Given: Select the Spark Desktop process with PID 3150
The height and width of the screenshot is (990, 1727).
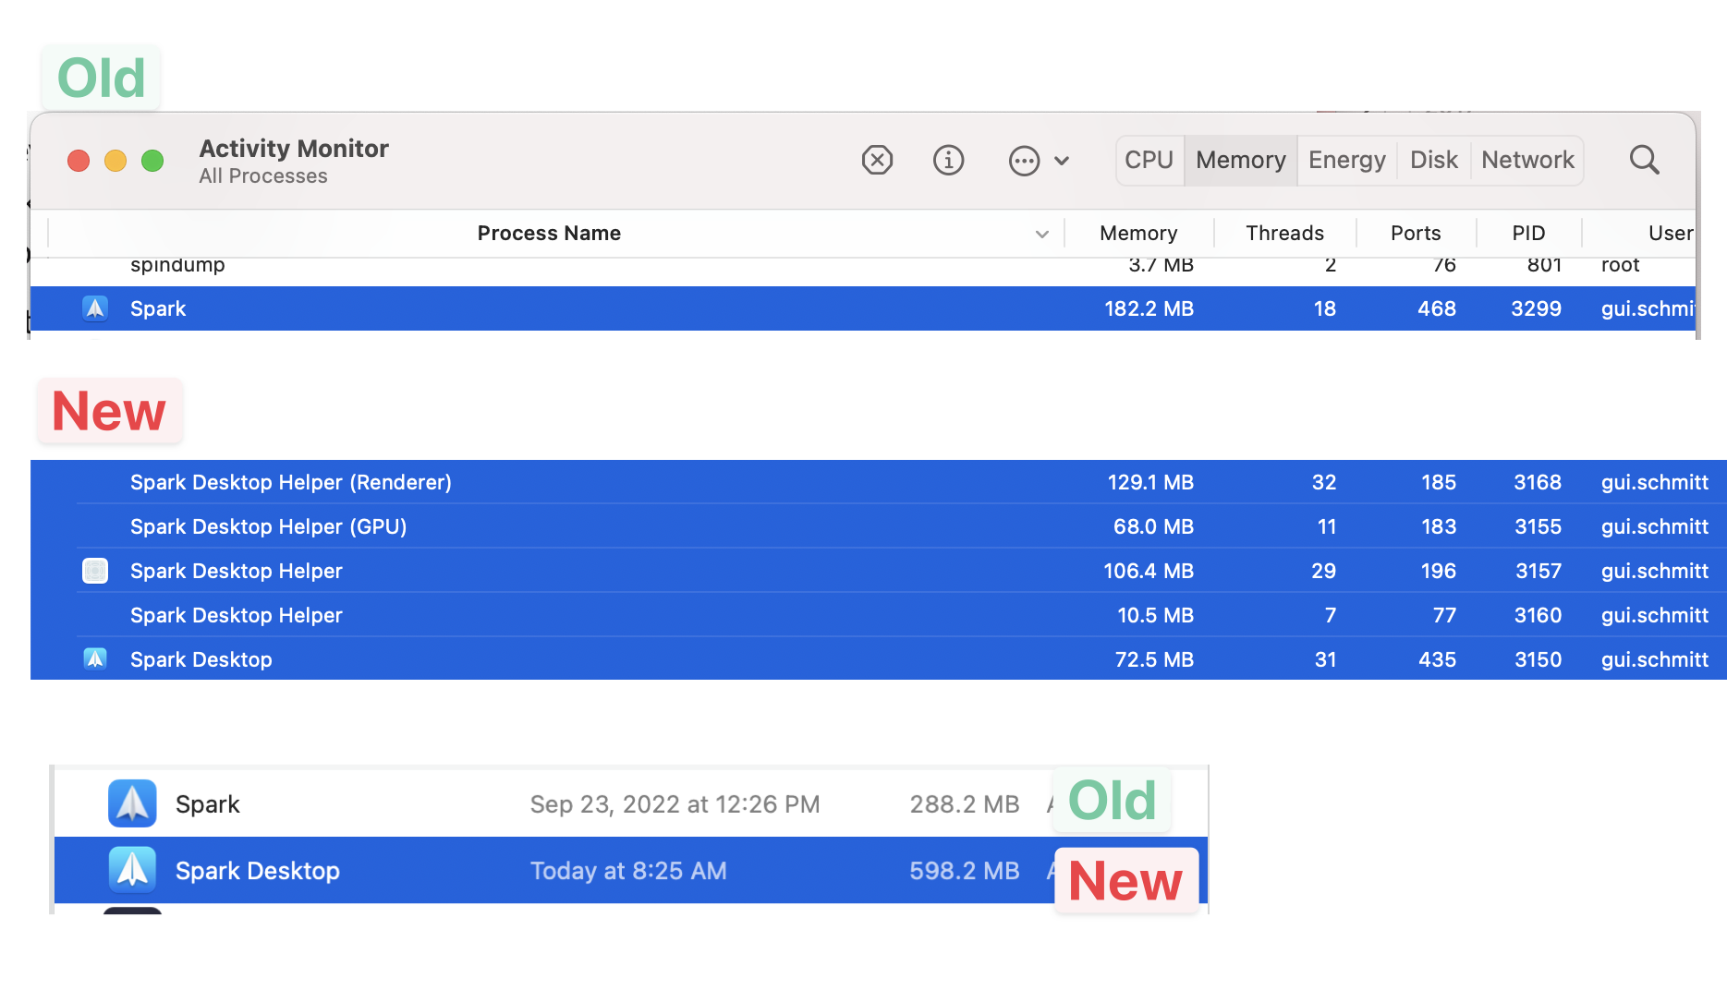Looking at the screenshot, I should click(879, 659).
